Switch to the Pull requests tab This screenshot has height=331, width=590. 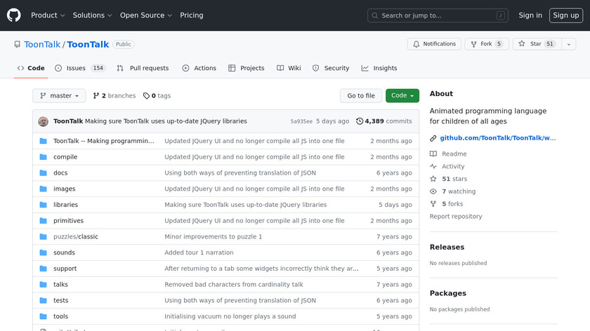coord(143,68)
